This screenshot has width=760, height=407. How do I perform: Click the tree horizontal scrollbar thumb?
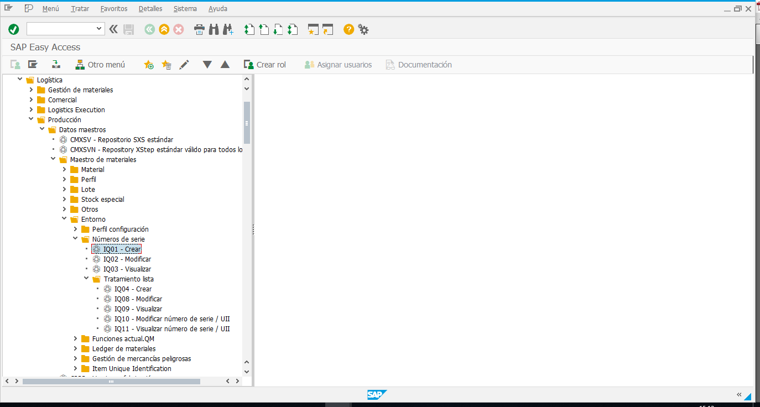pos(111,381)
